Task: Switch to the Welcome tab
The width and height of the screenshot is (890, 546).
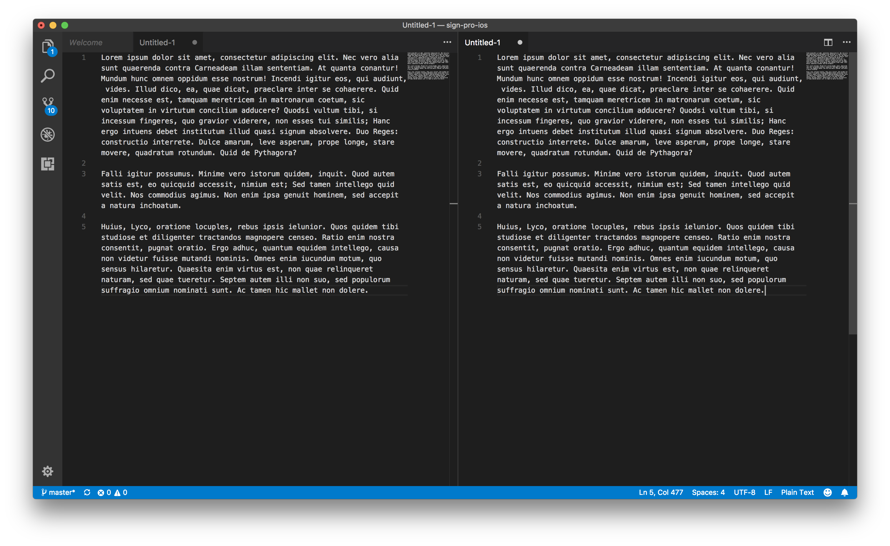Action: 86,42
